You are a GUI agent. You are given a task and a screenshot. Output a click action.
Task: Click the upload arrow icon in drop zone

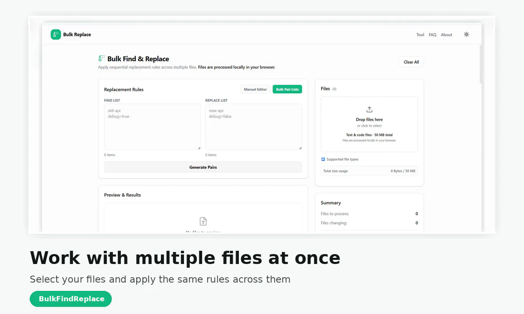[x=369, y=109]
